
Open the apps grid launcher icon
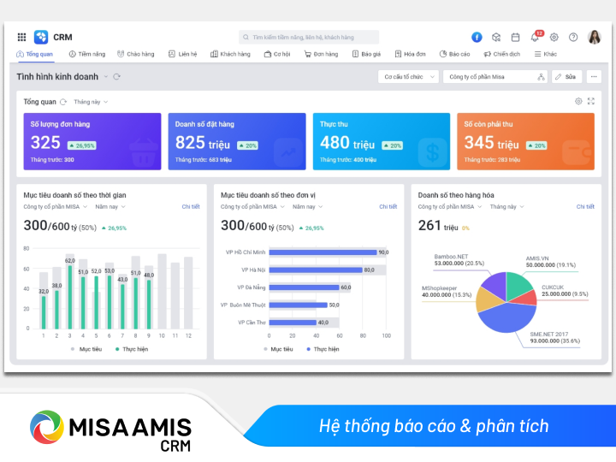pos(21,37)
